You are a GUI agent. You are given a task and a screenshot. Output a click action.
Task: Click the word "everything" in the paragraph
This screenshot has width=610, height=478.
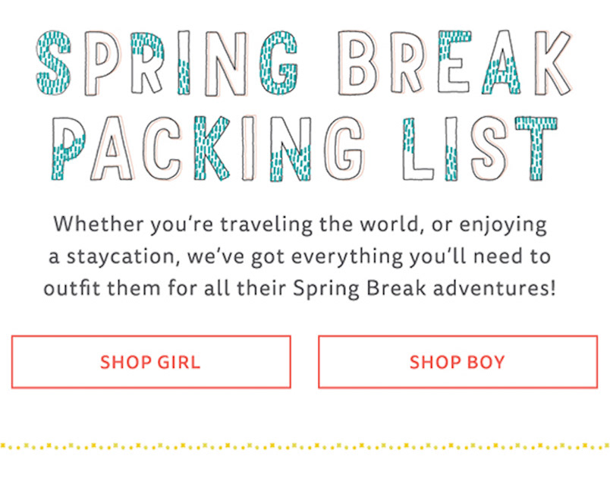pyautogui.click(x=346, y=257)
